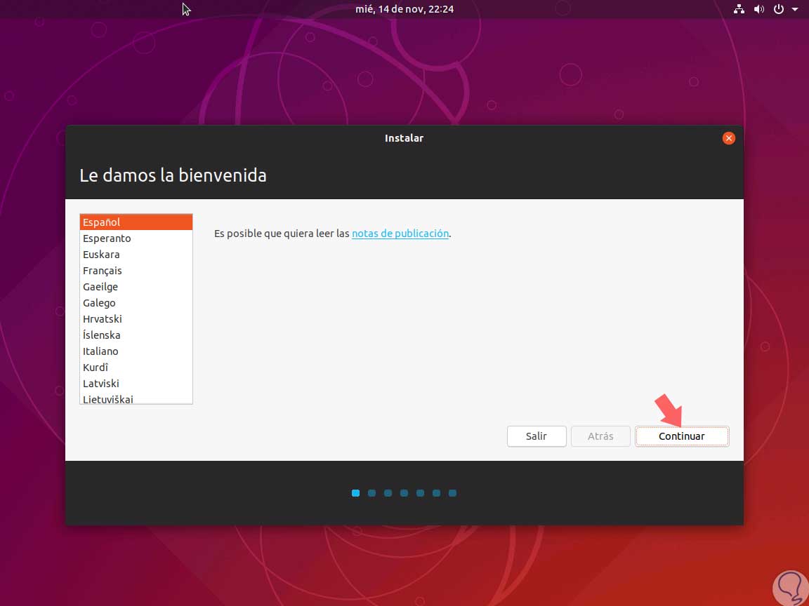Open the volume speaker icon in top bar

click(759, 8)
